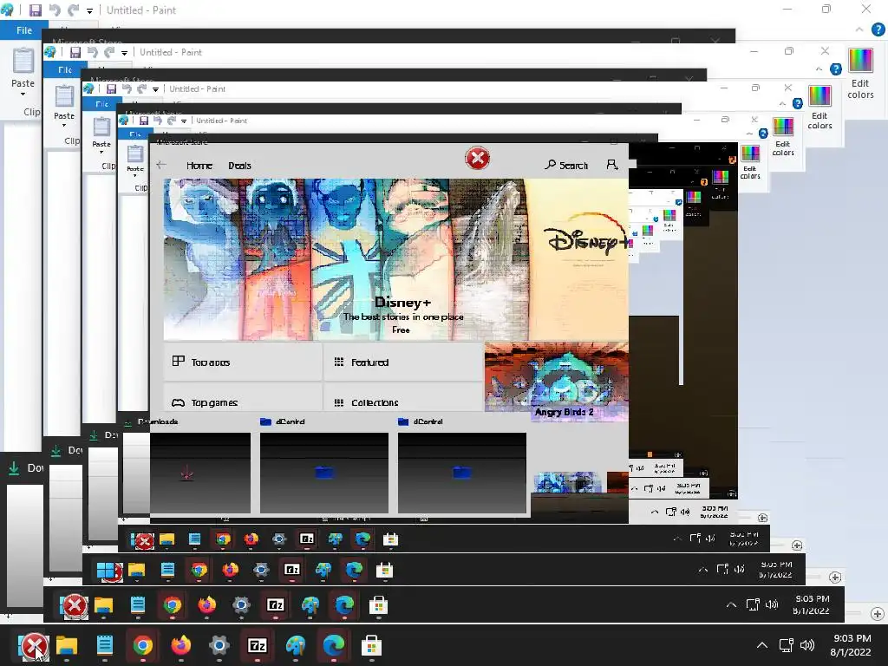888x666 pixels.
Task: Open Featured in Microsoft Store
Action: pos(402,362)
